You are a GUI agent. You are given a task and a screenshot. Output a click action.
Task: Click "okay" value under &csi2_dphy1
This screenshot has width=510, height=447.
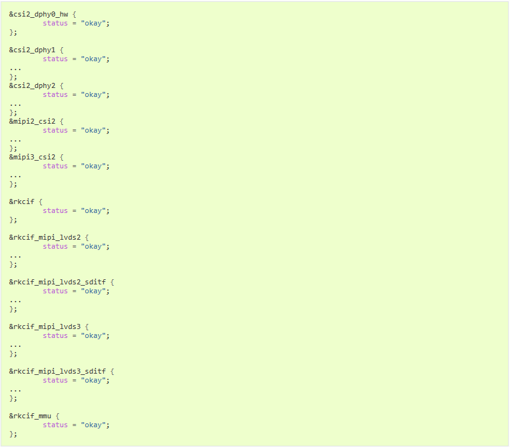[x=93, y=59]
